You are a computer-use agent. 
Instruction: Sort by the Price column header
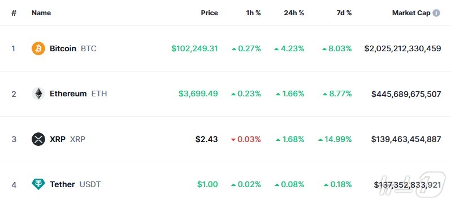(209, 13)
